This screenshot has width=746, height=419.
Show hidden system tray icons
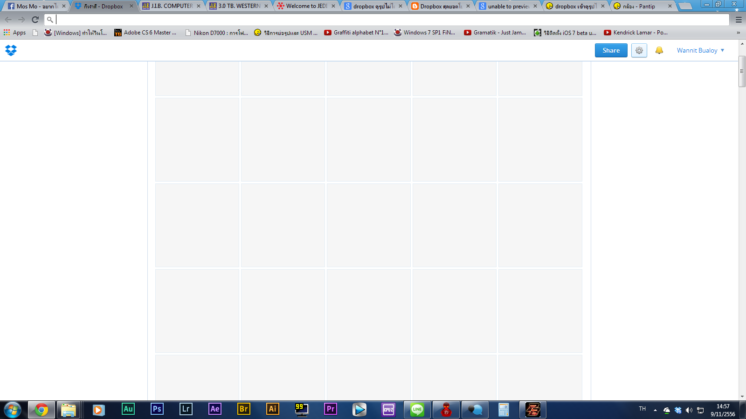[655, 410]
